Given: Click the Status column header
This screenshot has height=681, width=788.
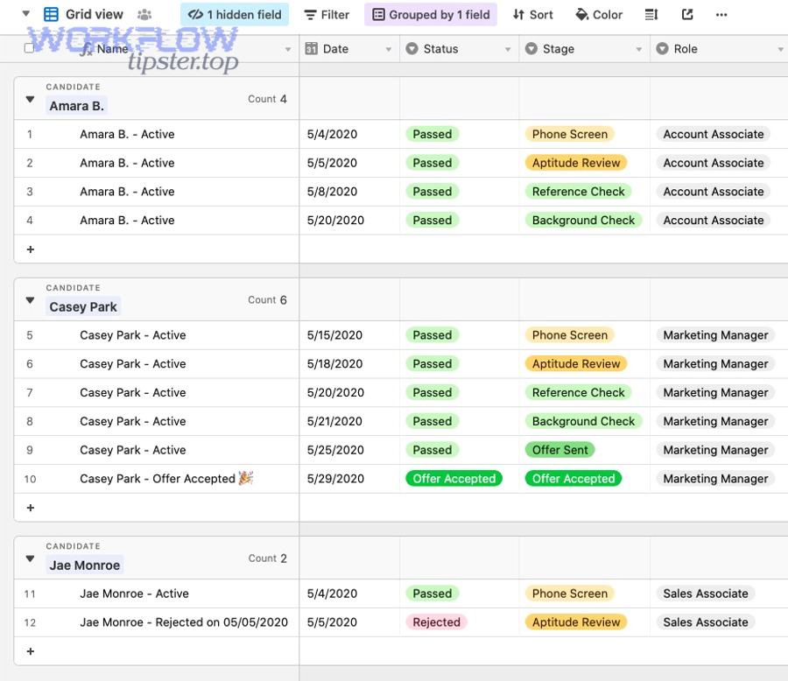Looking at the screenshot, I should [x=460, y=49].
